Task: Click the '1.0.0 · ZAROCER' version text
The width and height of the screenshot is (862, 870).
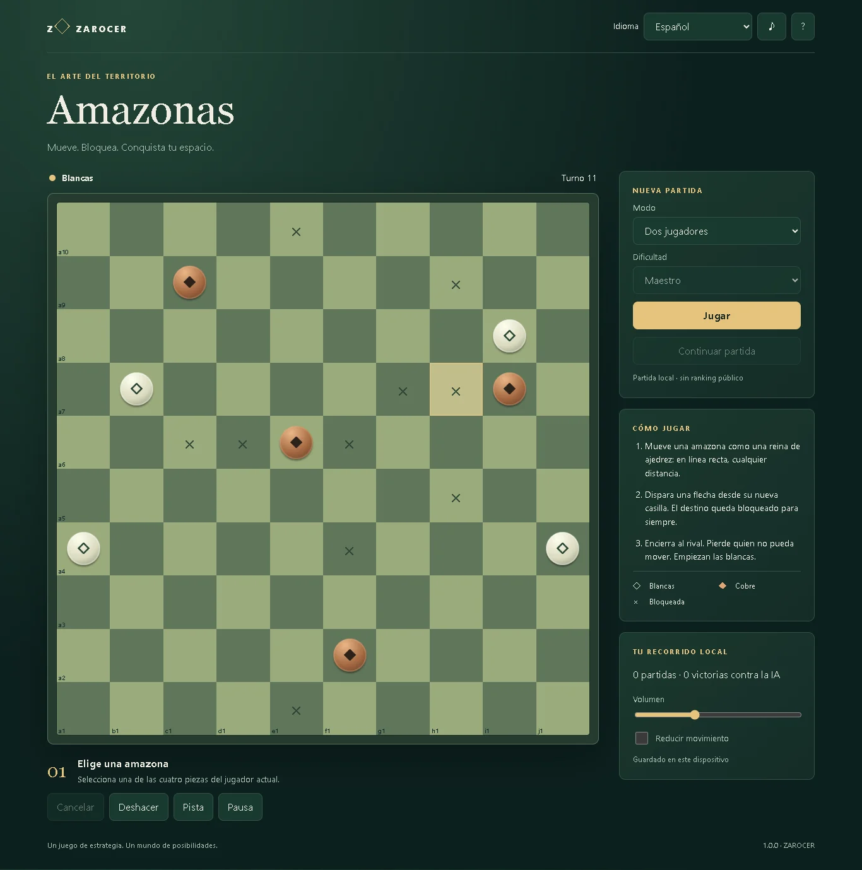Action: coord(788,845)
